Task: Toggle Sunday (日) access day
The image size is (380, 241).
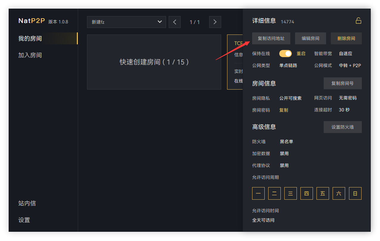Action: [x=355, y=193]
